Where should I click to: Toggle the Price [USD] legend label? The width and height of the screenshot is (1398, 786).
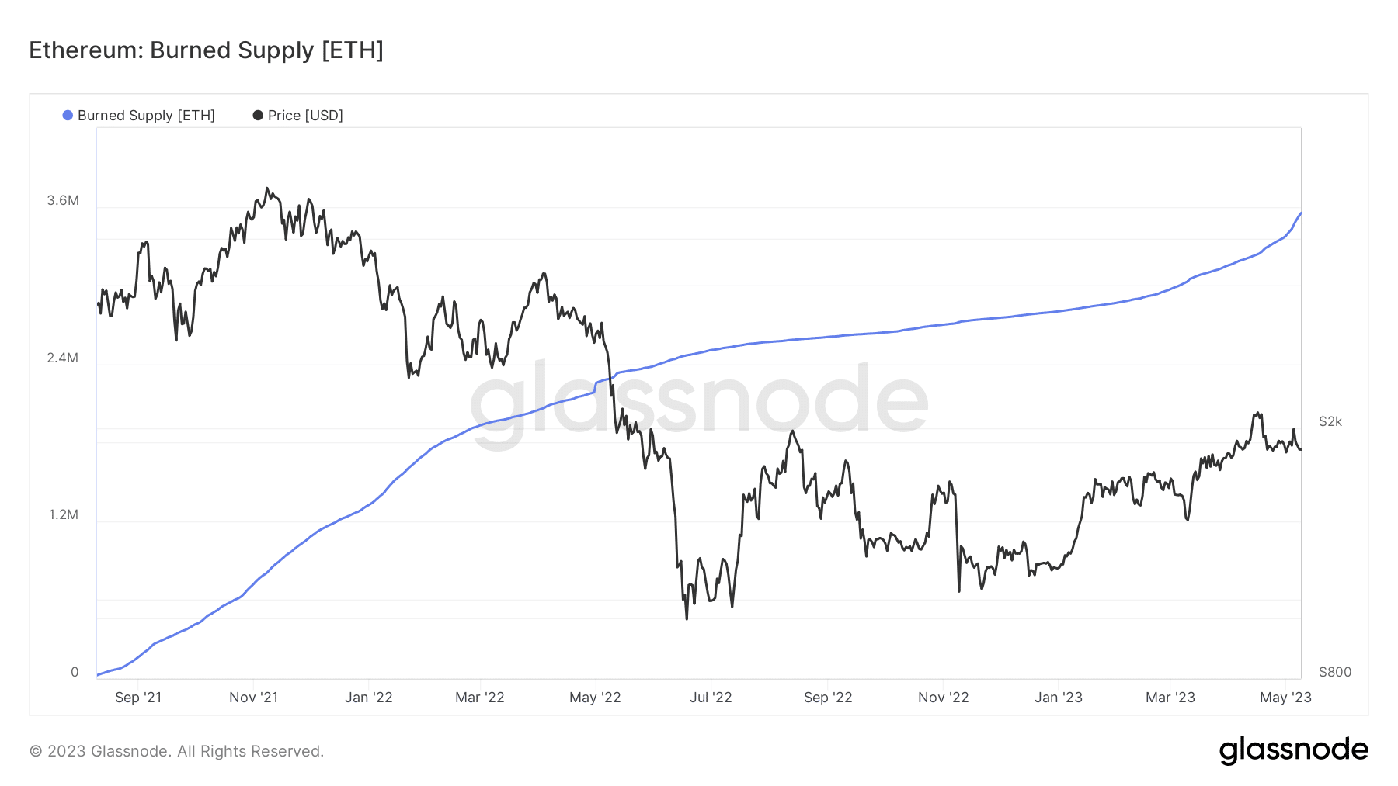click(305, 116)
